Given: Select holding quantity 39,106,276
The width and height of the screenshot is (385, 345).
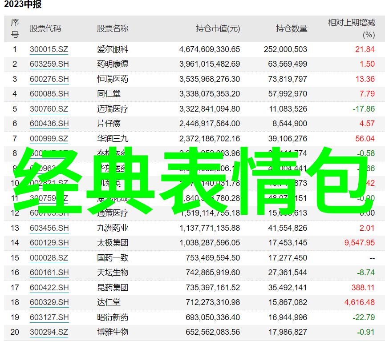Looking at the screenshot, I should (x=288, y=139).
